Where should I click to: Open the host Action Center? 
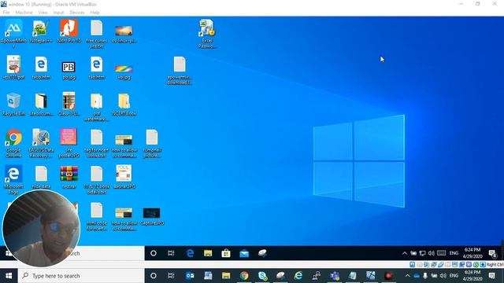(x=491, y=276)
